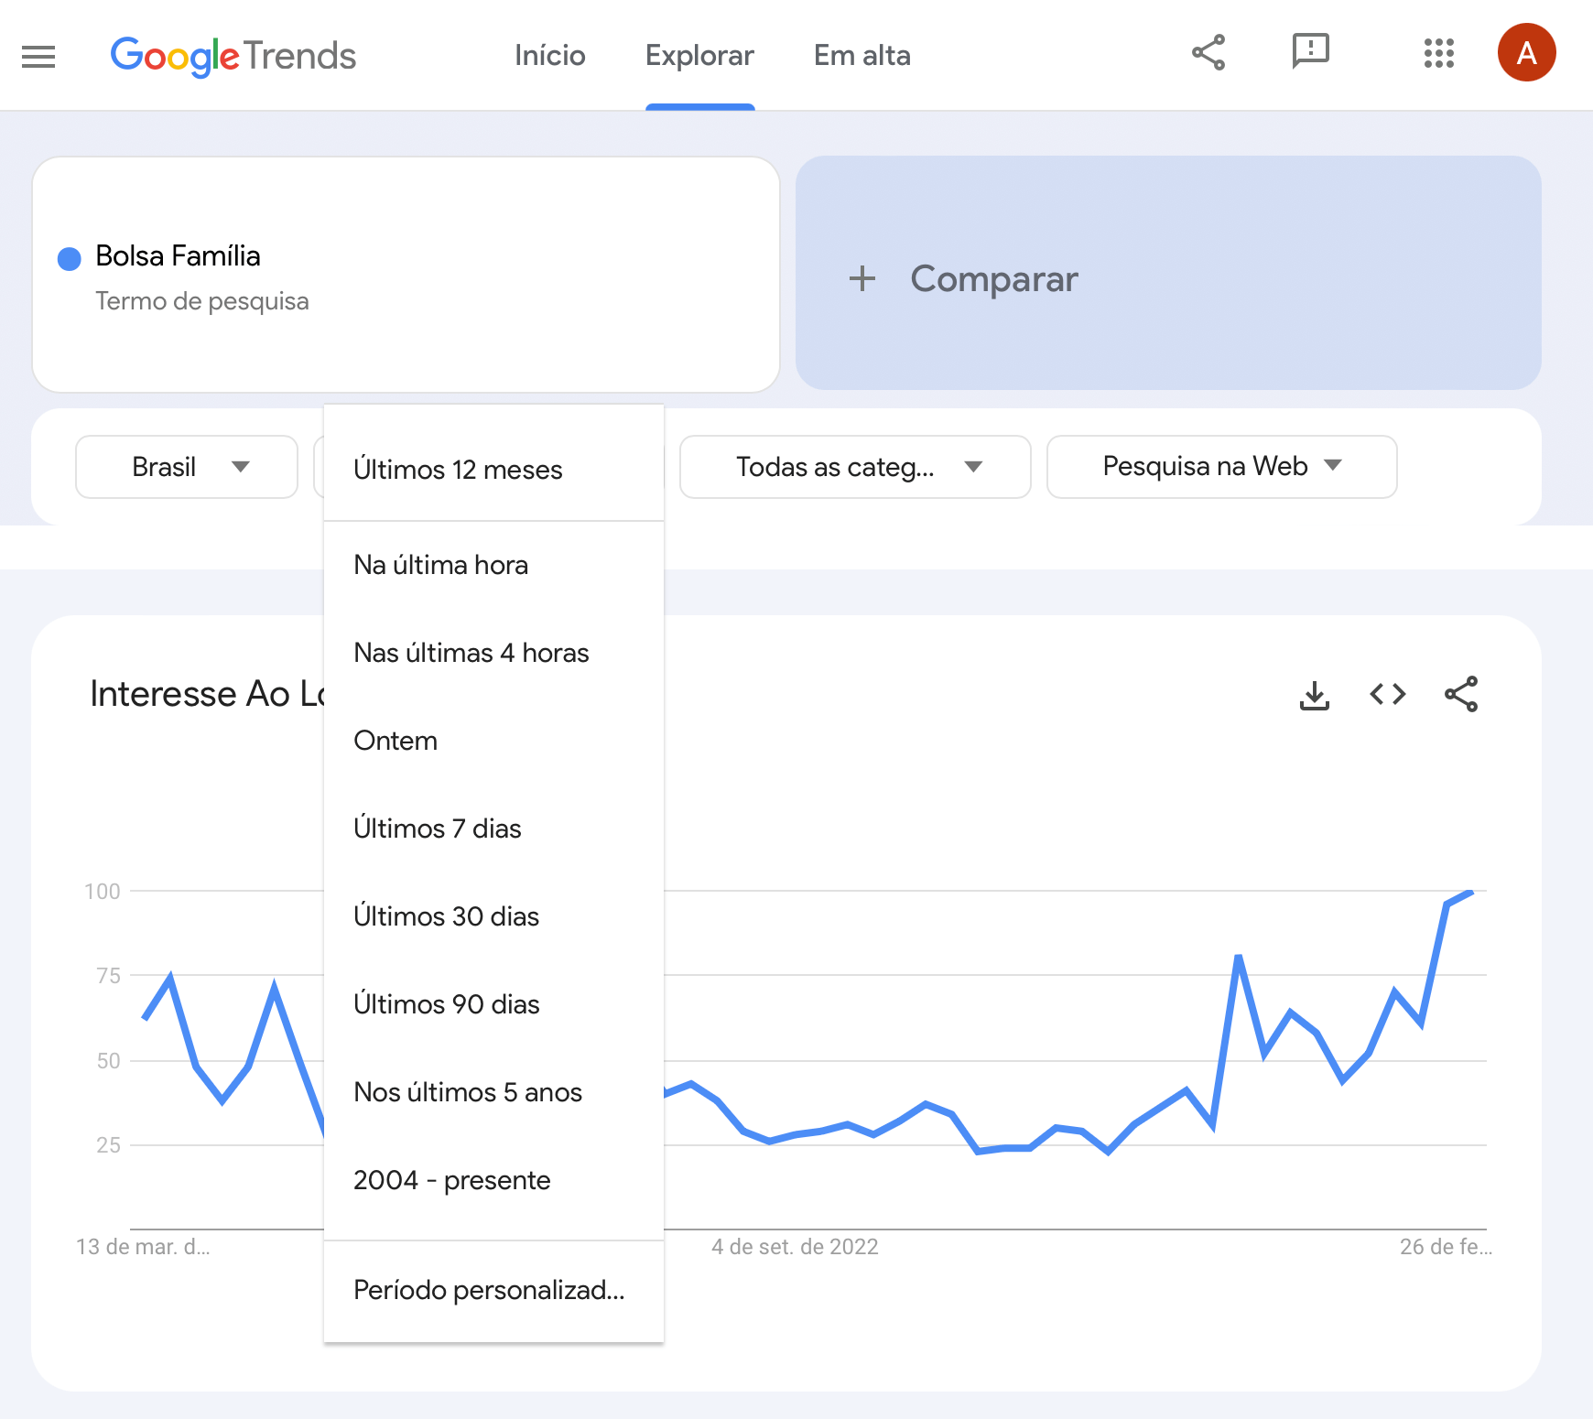Choose Na última hora
The width and height of the screenshot is (1593, 1419).
coord(493,565)
